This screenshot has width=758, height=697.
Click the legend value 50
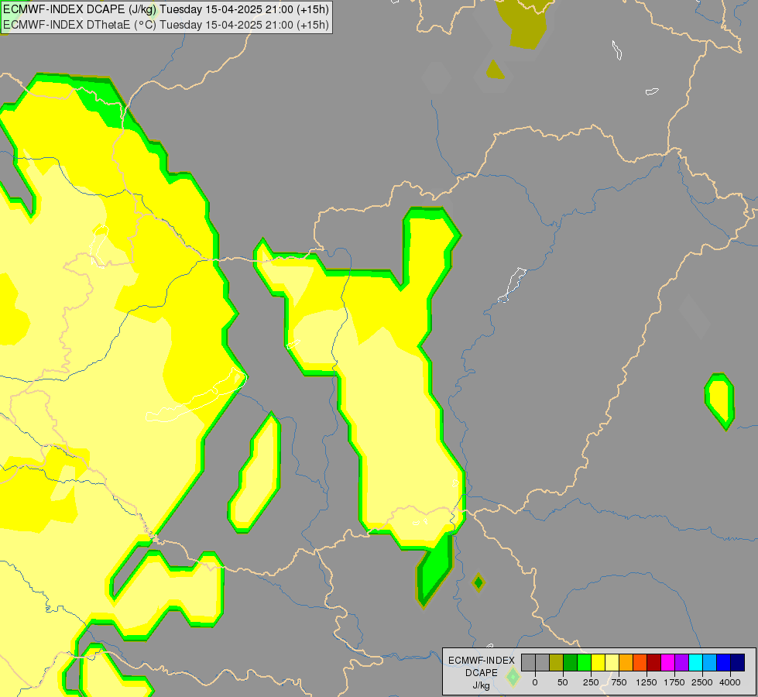click(x=563, y=682)
